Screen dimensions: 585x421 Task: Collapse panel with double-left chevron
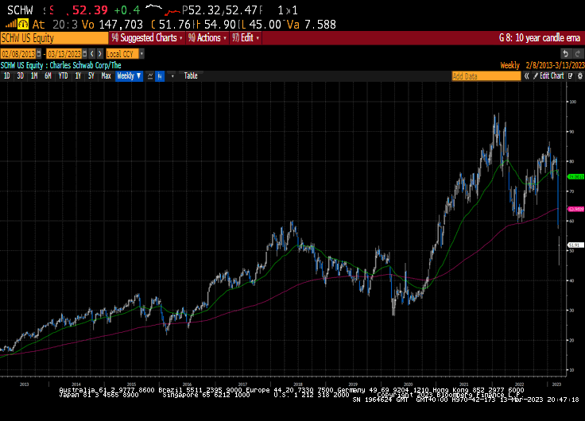[x=526, y=76]
